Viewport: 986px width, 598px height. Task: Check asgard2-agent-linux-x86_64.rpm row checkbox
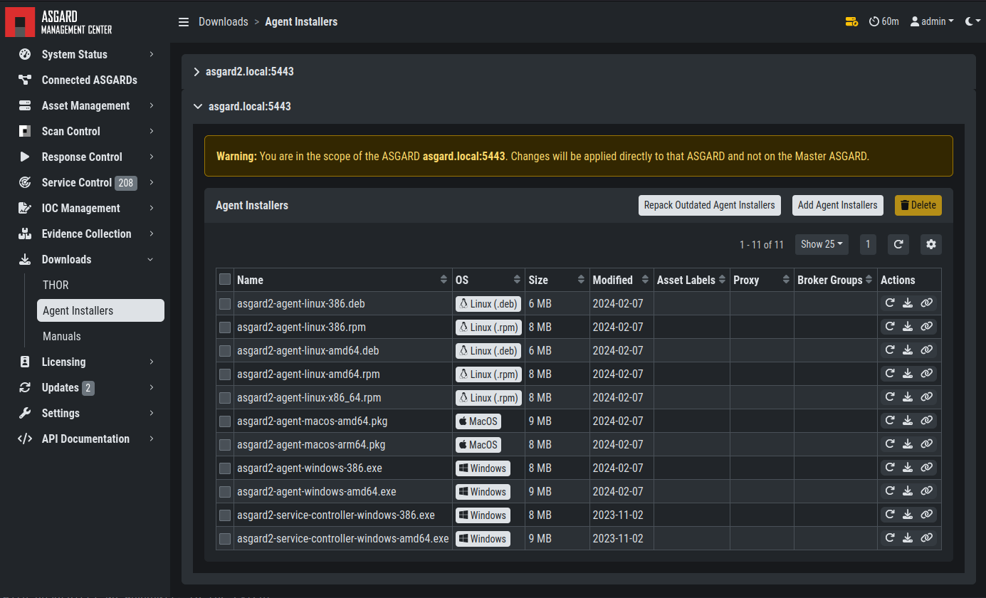(x=225, y=398)
